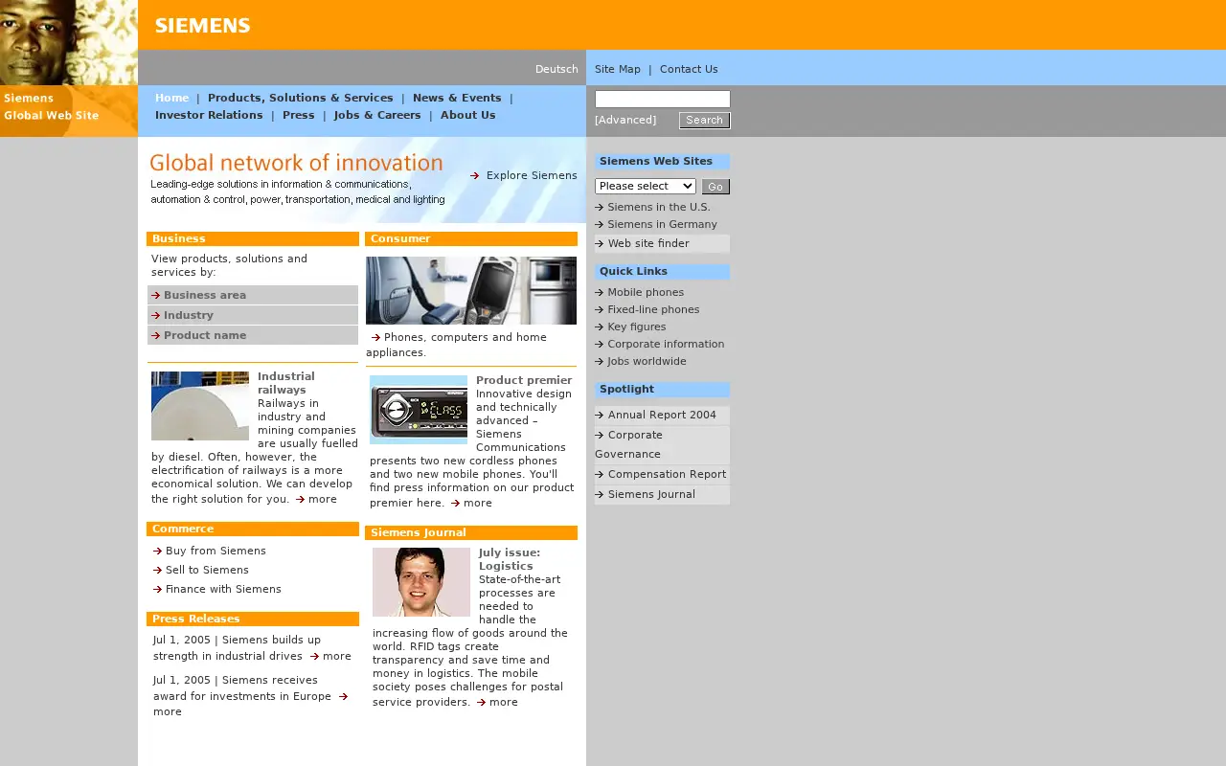Open the Jobs & Careers menu
The image size is (1226, 766).
point(377,115)
